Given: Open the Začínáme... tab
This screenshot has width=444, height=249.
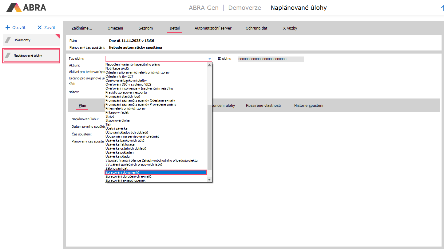Looking at the screenshot, I should [x=82, y=28].
